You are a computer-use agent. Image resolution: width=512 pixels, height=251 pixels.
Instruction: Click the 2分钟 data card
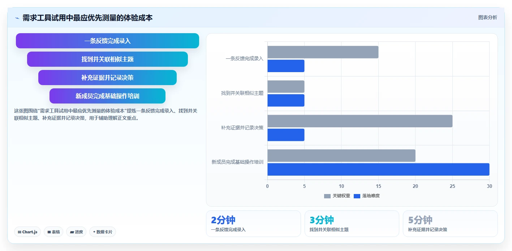click(x=253, y=224)
